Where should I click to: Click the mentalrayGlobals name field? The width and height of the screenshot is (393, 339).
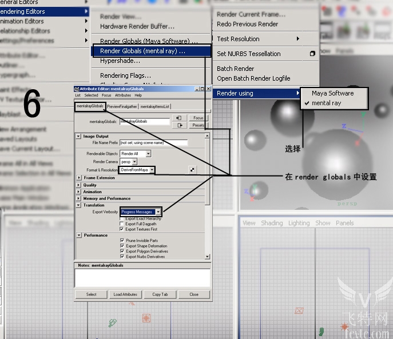click(145, 122)
